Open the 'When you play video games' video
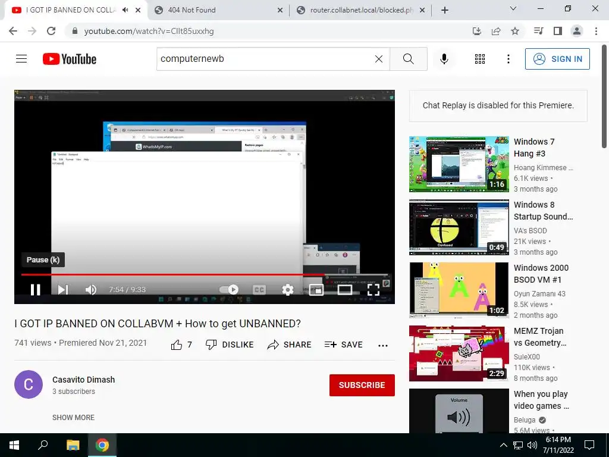Image resolution: width=609 pixels, height=457 pixels. [541, 400]
